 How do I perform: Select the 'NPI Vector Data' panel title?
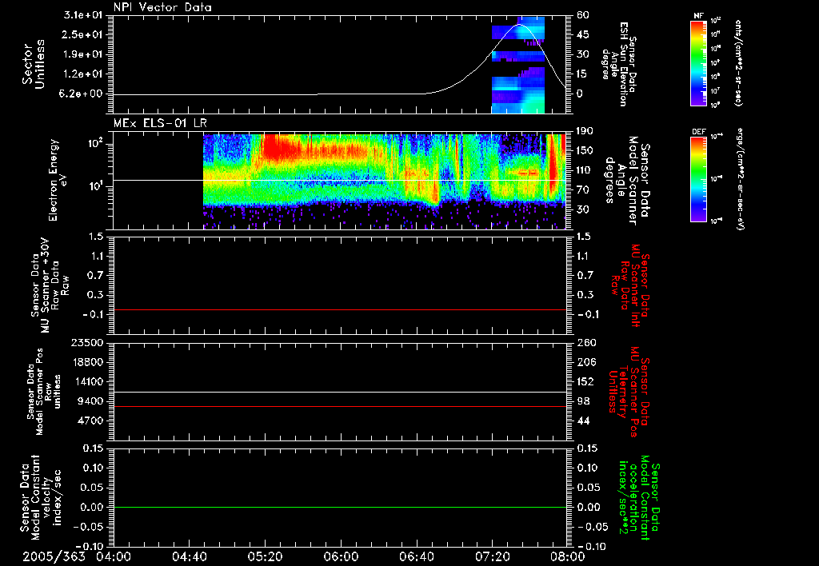tap(163, 7)
